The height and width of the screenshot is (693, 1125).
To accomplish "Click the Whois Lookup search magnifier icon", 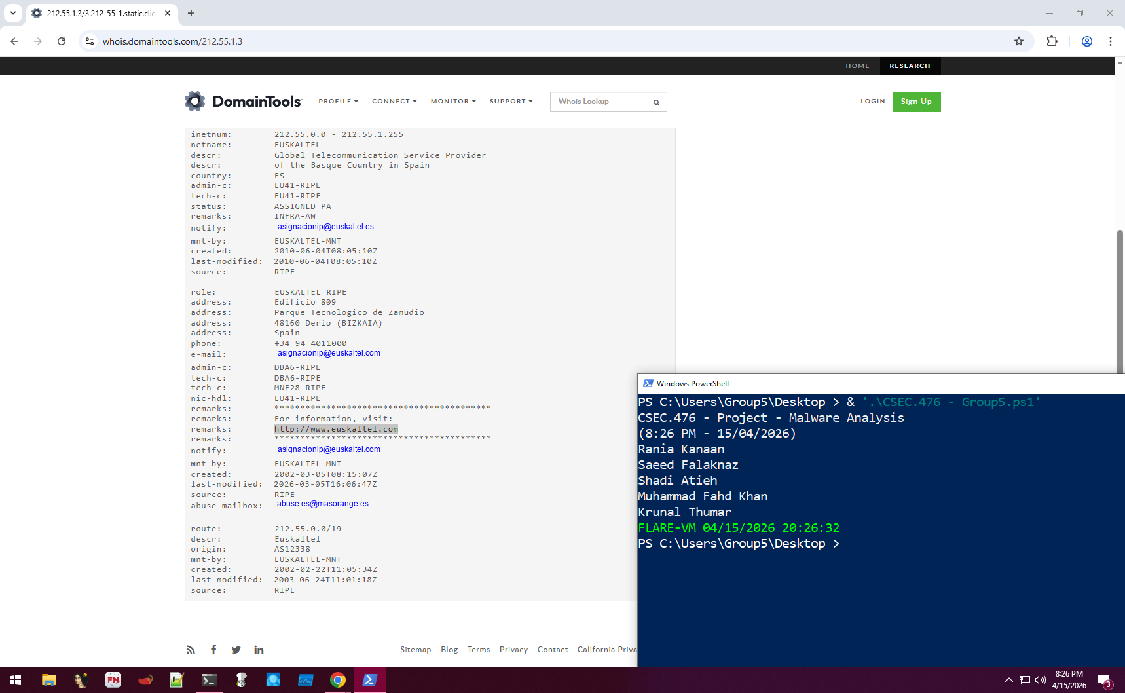I will 656,102.
